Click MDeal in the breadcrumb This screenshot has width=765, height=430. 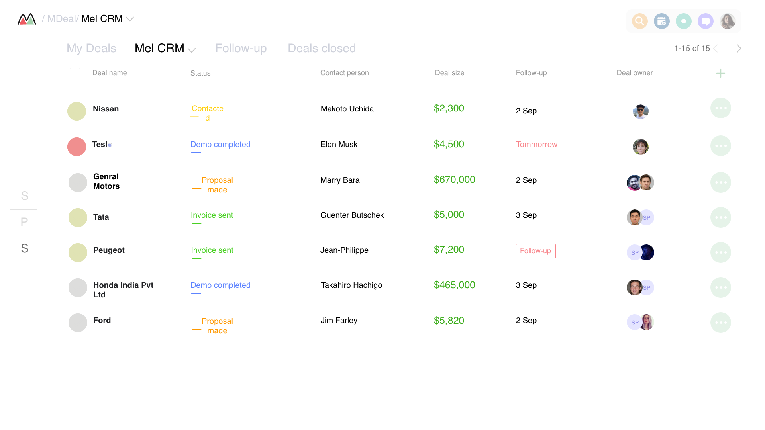point(62,19)
